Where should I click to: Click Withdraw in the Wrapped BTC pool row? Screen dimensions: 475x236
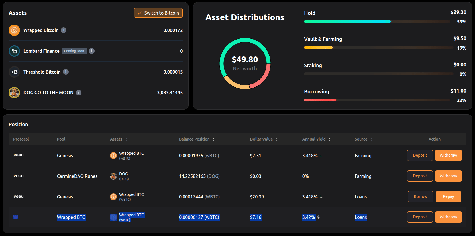point(449,217)
